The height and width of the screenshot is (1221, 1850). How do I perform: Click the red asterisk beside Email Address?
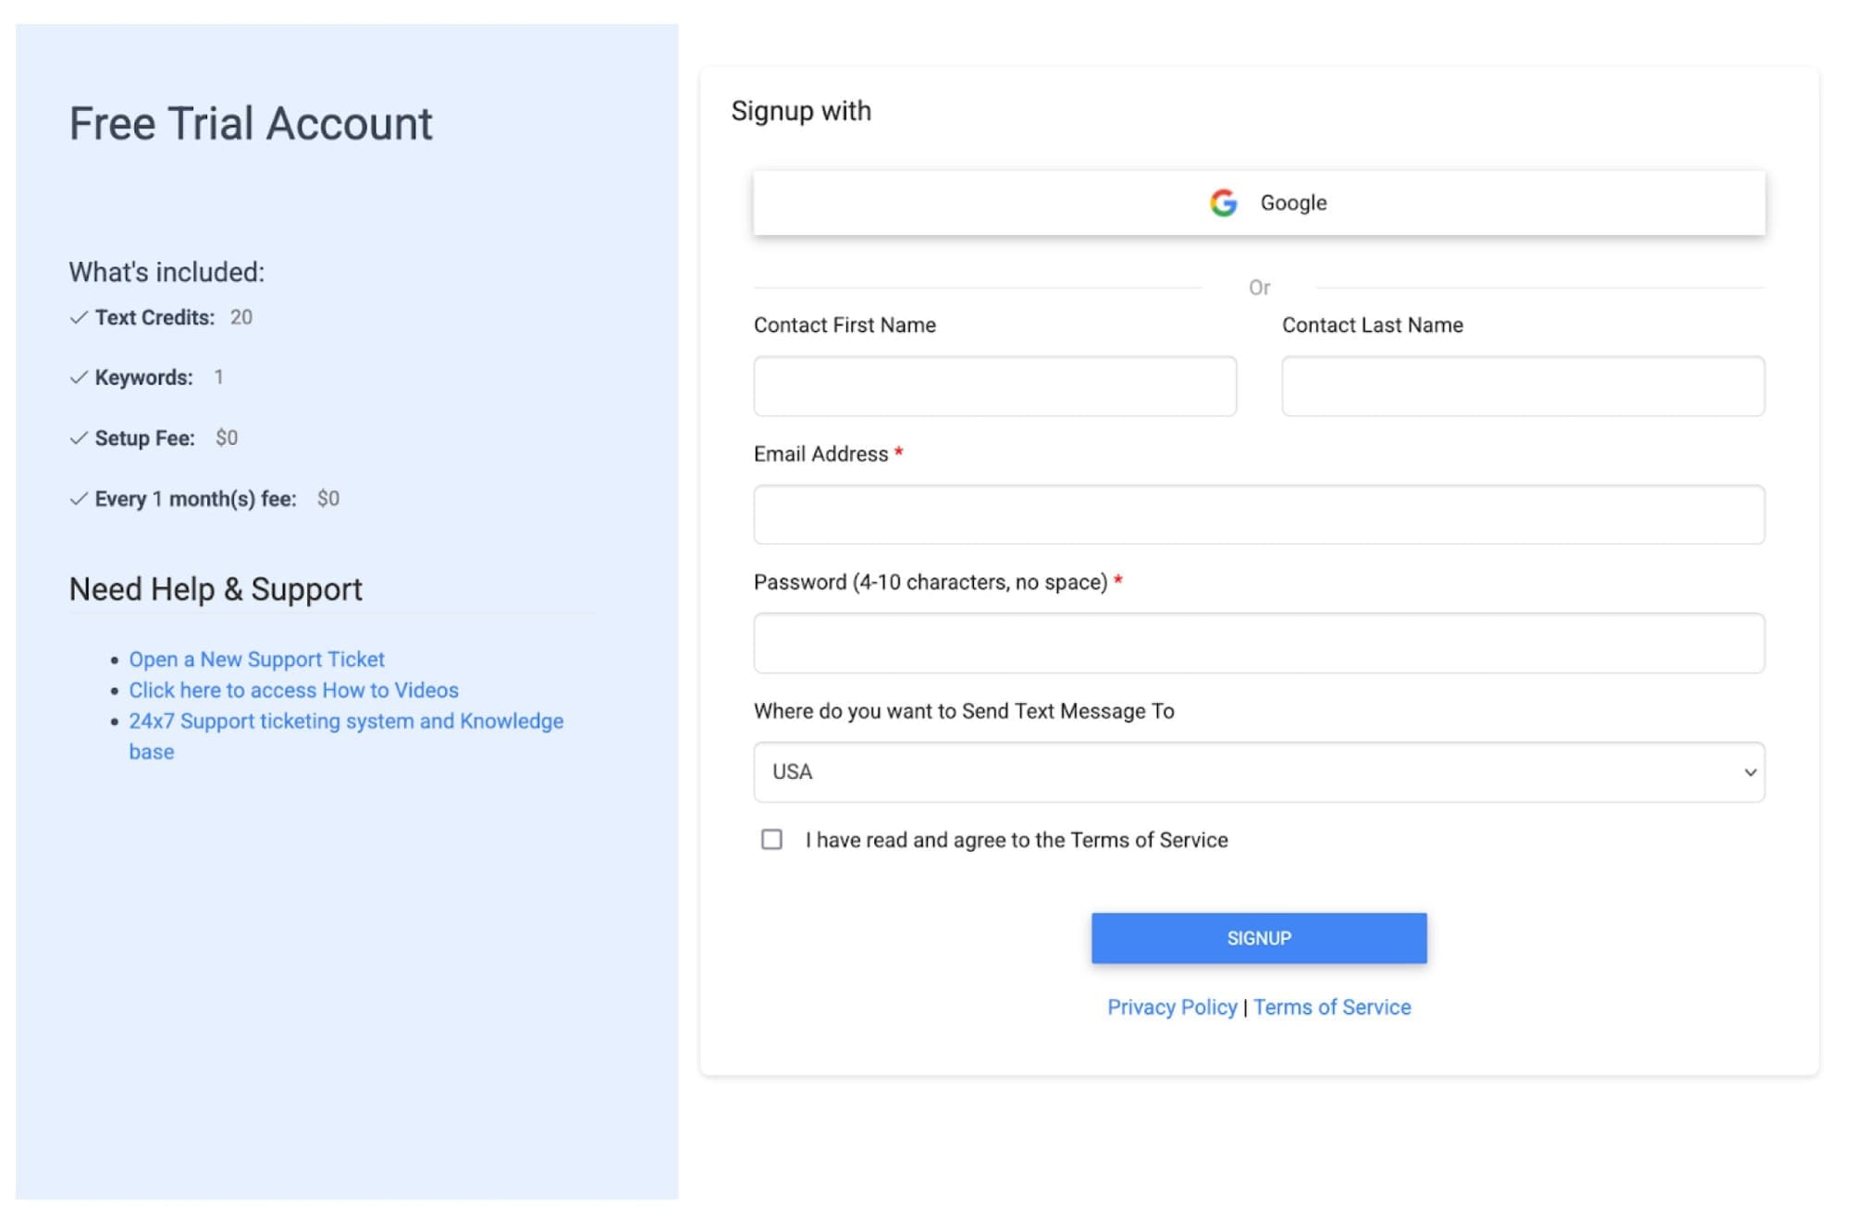[x=900, y=452]
